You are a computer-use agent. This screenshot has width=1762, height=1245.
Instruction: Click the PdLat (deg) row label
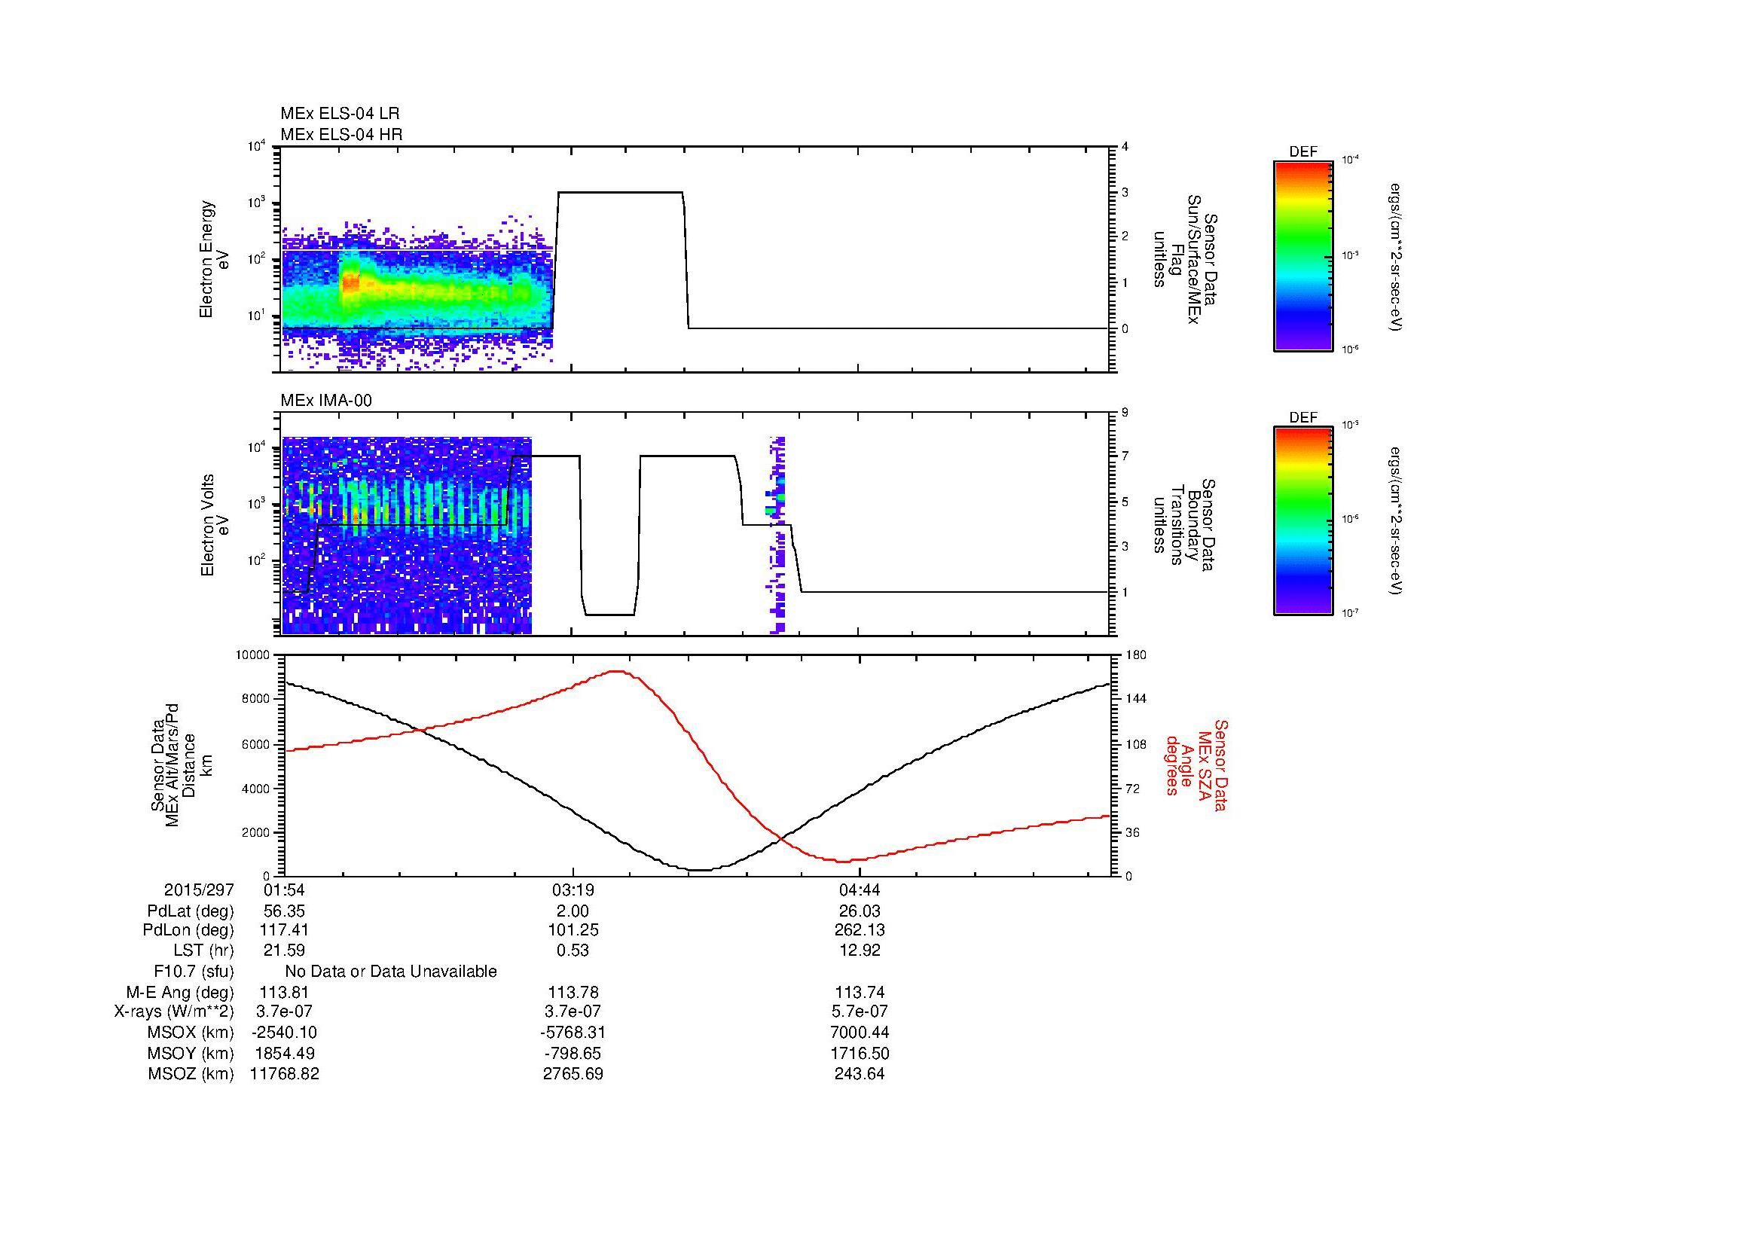tap(191, 911)
